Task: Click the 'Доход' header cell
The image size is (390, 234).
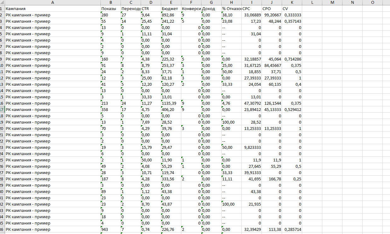Action: point(211,9)
